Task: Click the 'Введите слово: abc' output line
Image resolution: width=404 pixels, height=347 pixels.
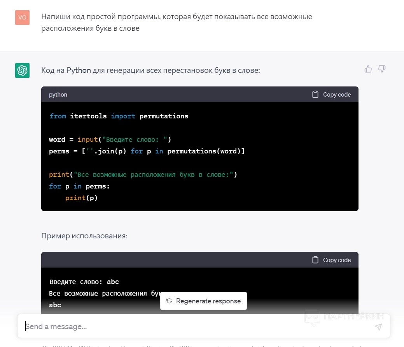Action: (x=84, y=282)
